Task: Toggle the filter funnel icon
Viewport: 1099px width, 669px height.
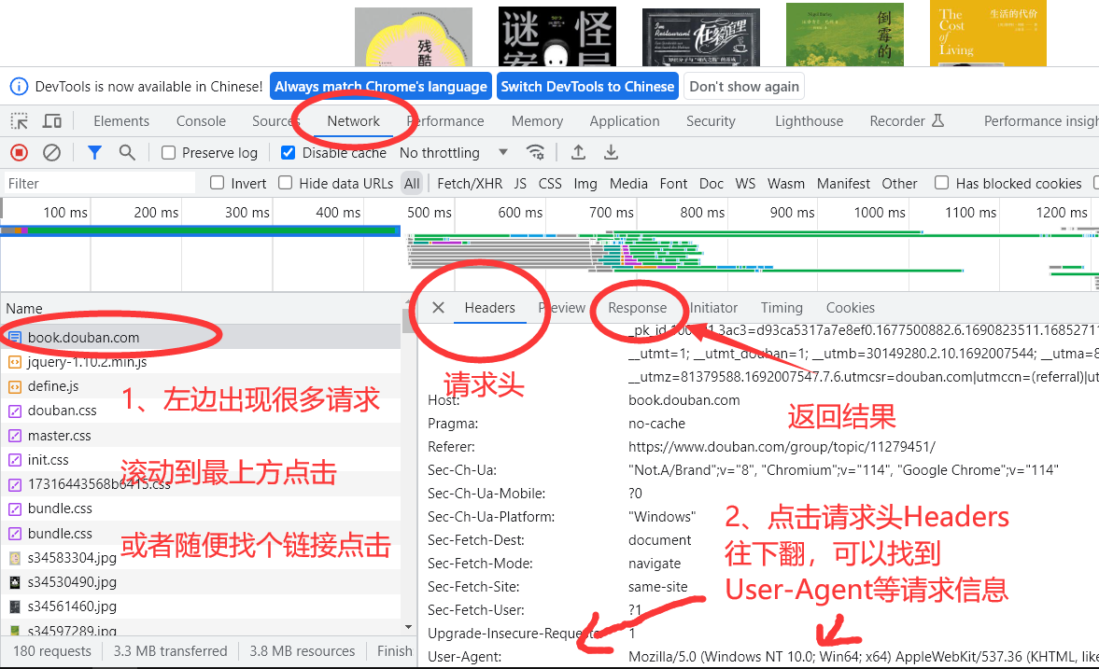Action: tap(94, 153)
